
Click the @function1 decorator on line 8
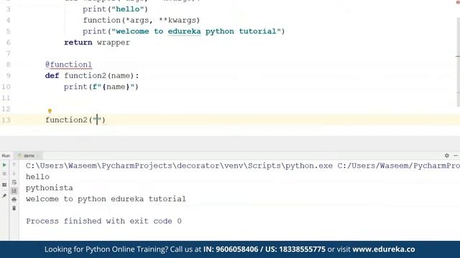click(x=69, y=64)
